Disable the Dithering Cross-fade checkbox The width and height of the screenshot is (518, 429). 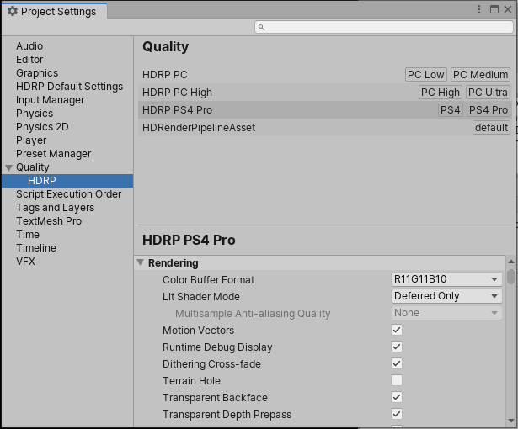(x=397, y=364)
